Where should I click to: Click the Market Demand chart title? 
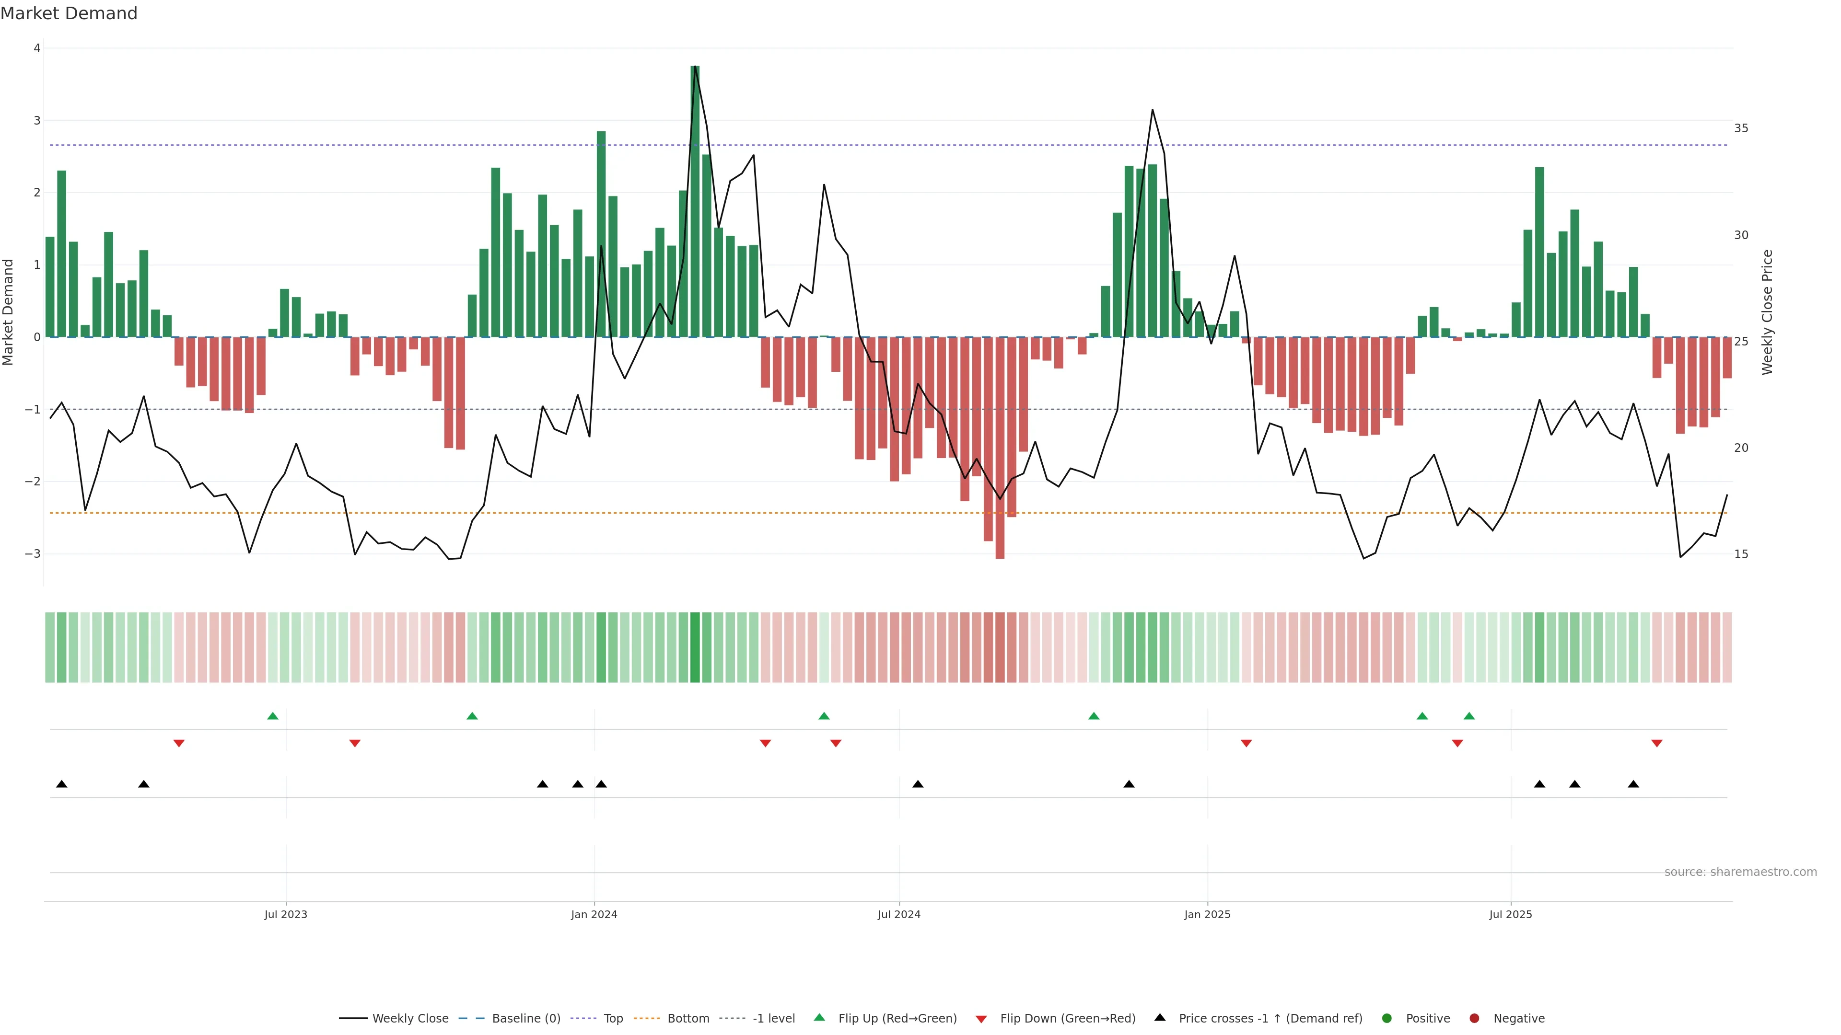[x=69, y=13]
